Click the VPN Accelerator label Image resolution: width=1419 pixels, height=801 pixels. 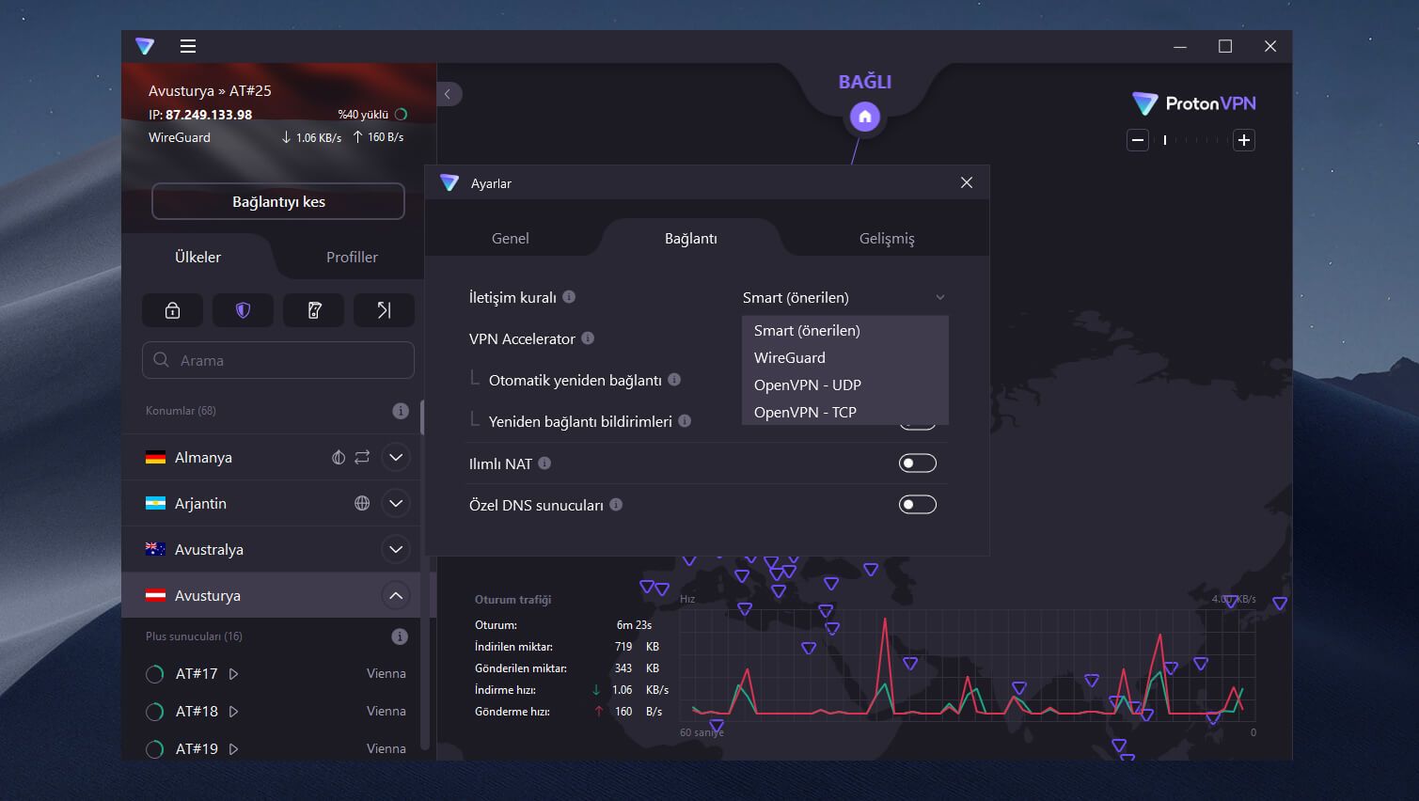[522, 338]
